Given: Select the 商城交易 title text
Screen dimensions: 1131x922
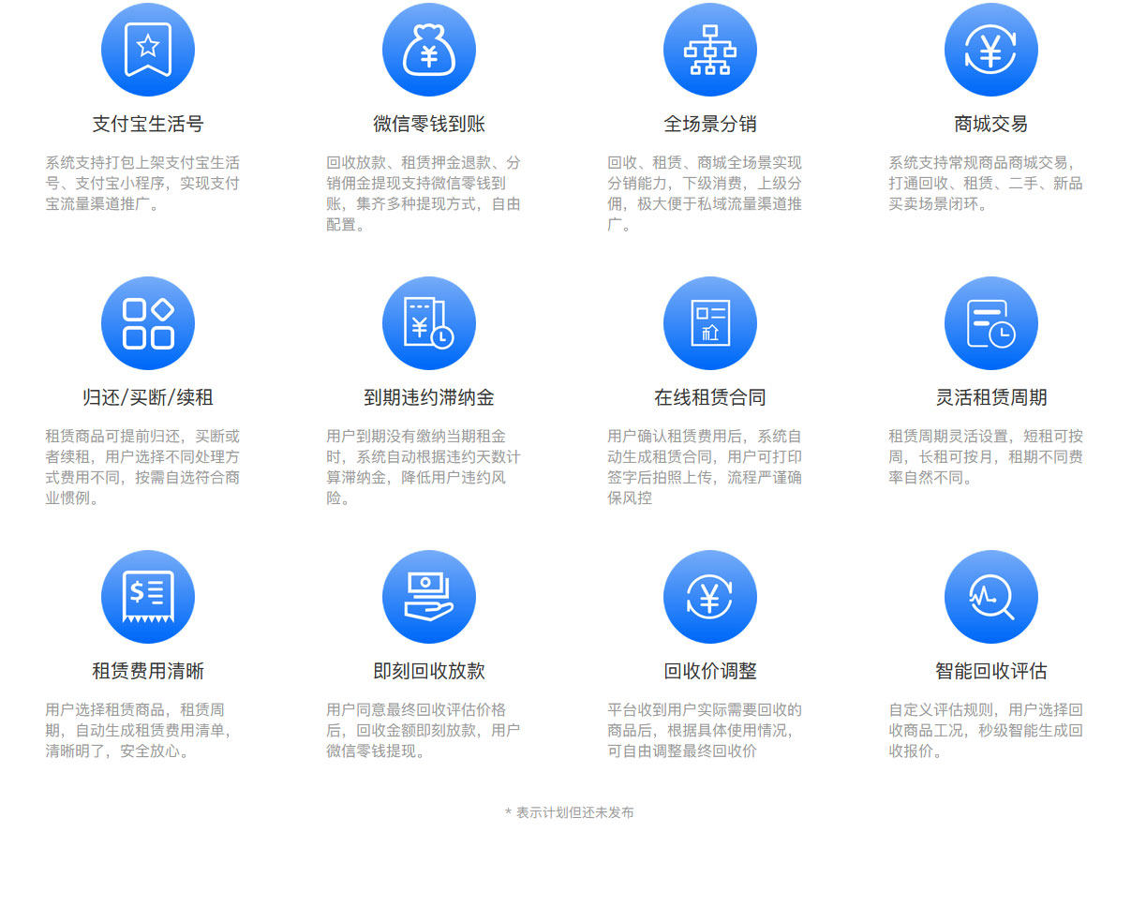Looking at the screenshot, I should click(x=990, y=123).
